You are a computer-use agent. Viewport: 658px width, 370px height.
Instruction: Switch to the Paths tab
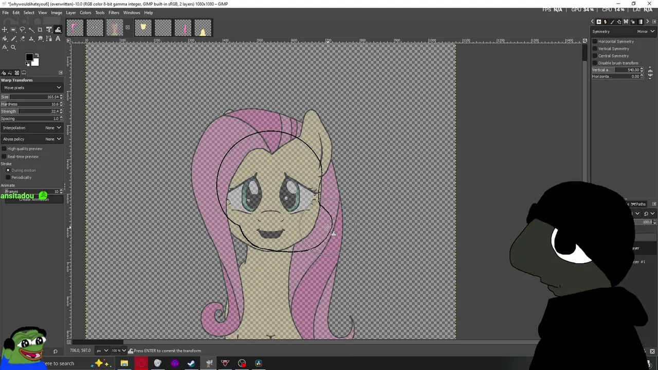tap(638, 204)
